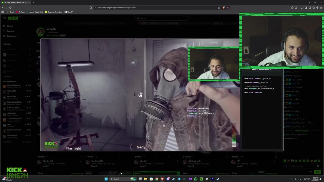Toggle the browser sidebar panel icon
Screen dimensions: 324x182
coord(306,8)
